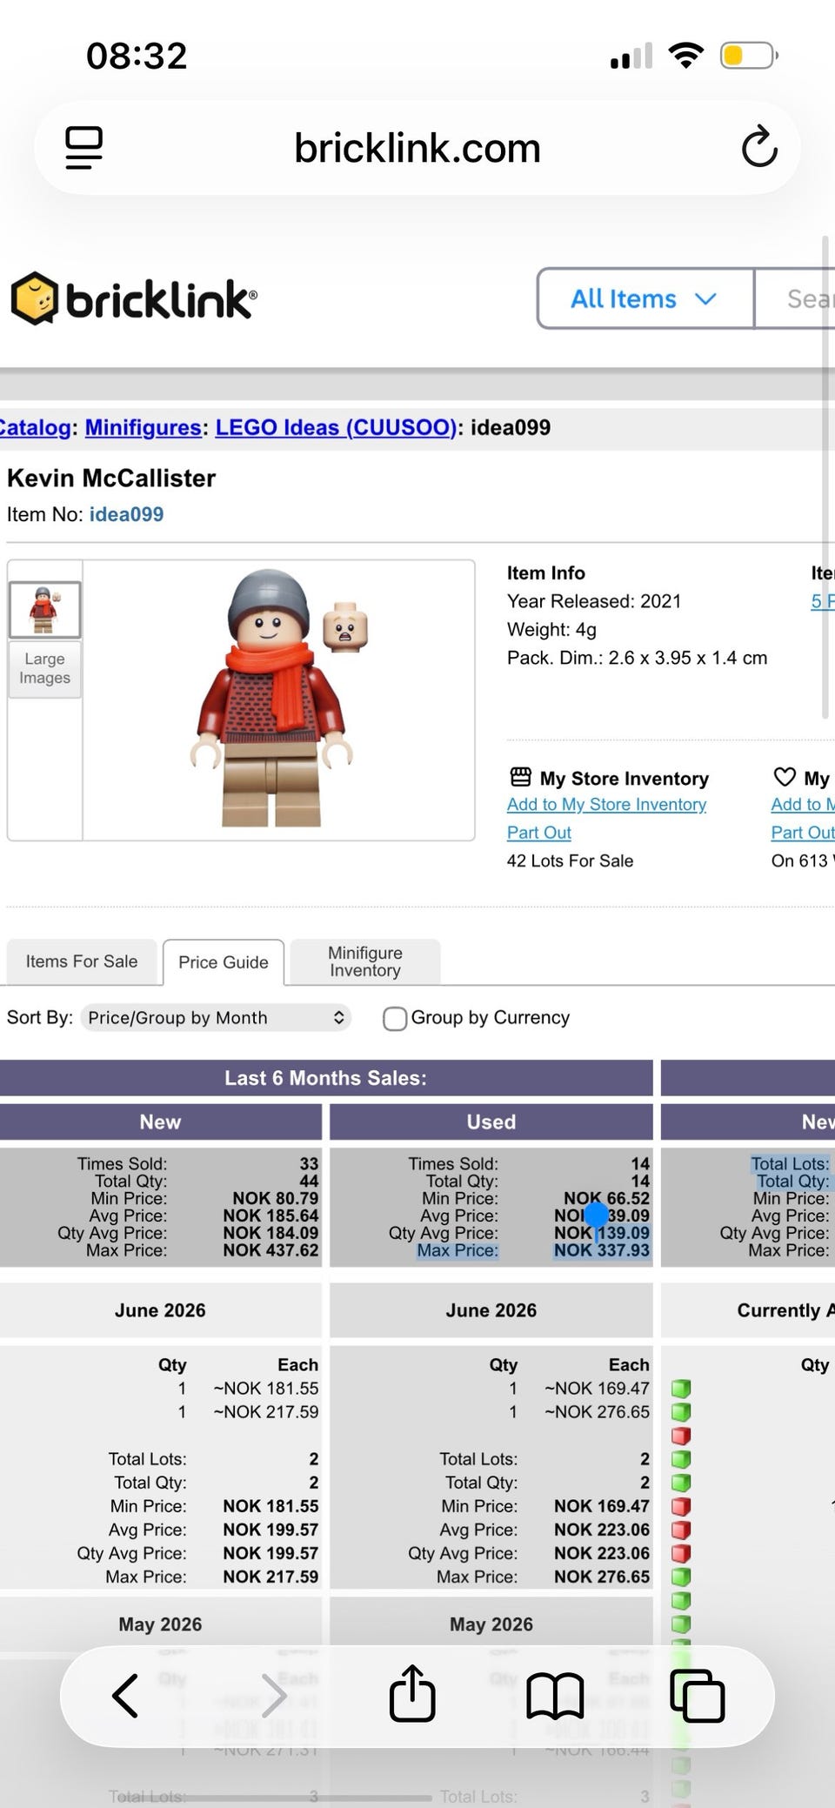The image size is (835, 1808).
Task: Open the Minifigures breadcrumb link
Action: [144, 427]
